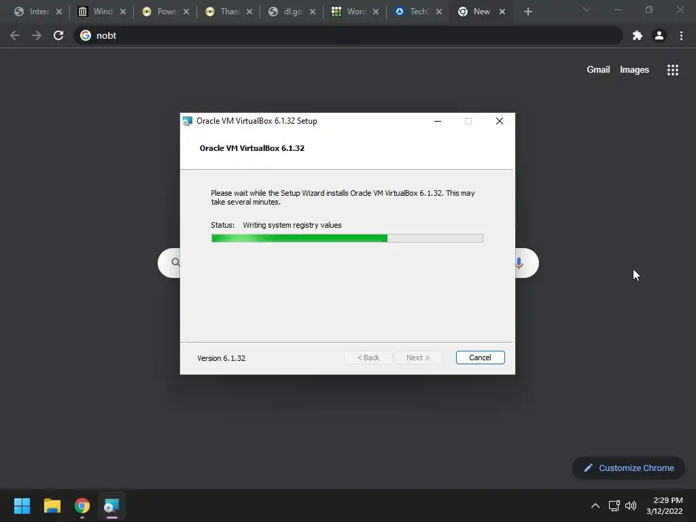Close the TechS browser tab
Image resolution: width=696 pixels, height=522 pixels.
point(439,12)
